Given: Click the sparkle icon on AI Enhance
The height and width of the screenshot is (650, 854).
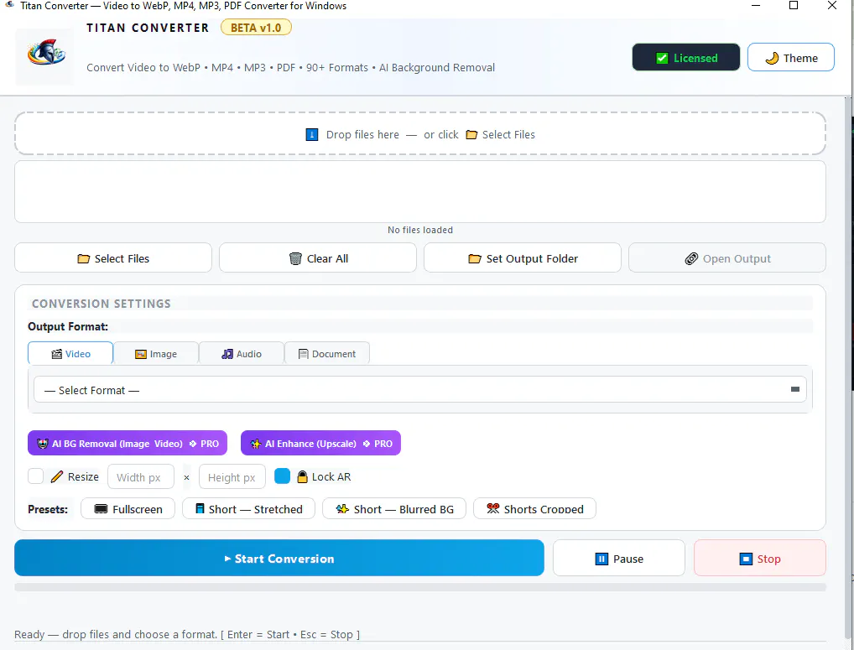Looking at the screenshot, I should 255,444.
